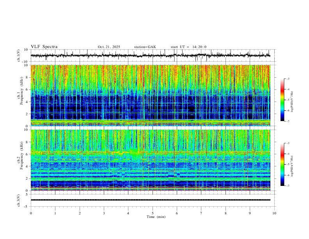Click the ch.2 spectrogram color scale bar
The image size is (309, 239).
pyautogui.click(x=282, y=164)
